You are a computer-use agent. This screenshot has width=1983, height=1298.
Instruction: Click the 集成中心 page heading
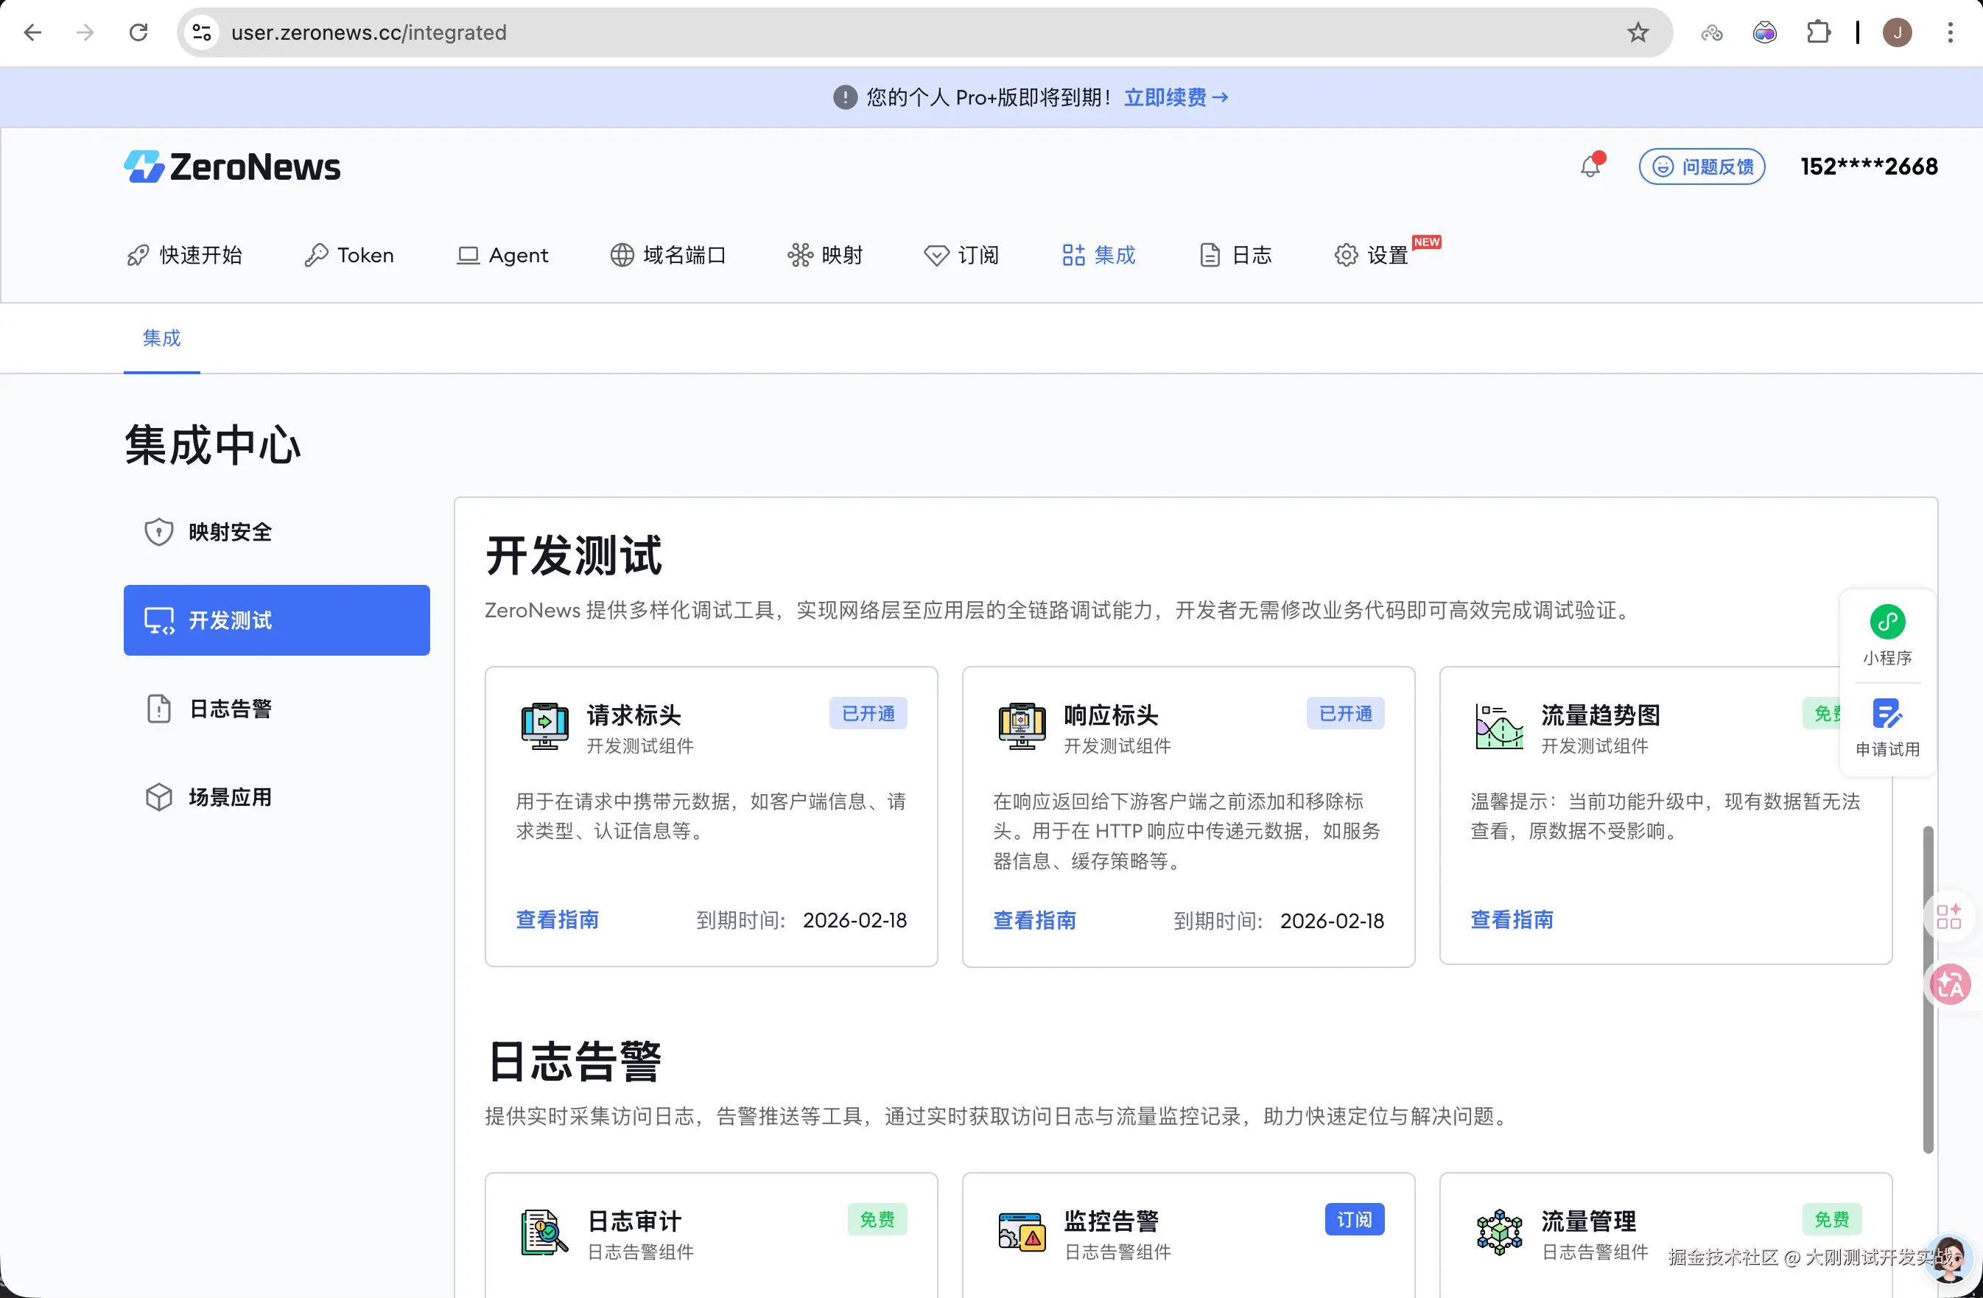214,444
